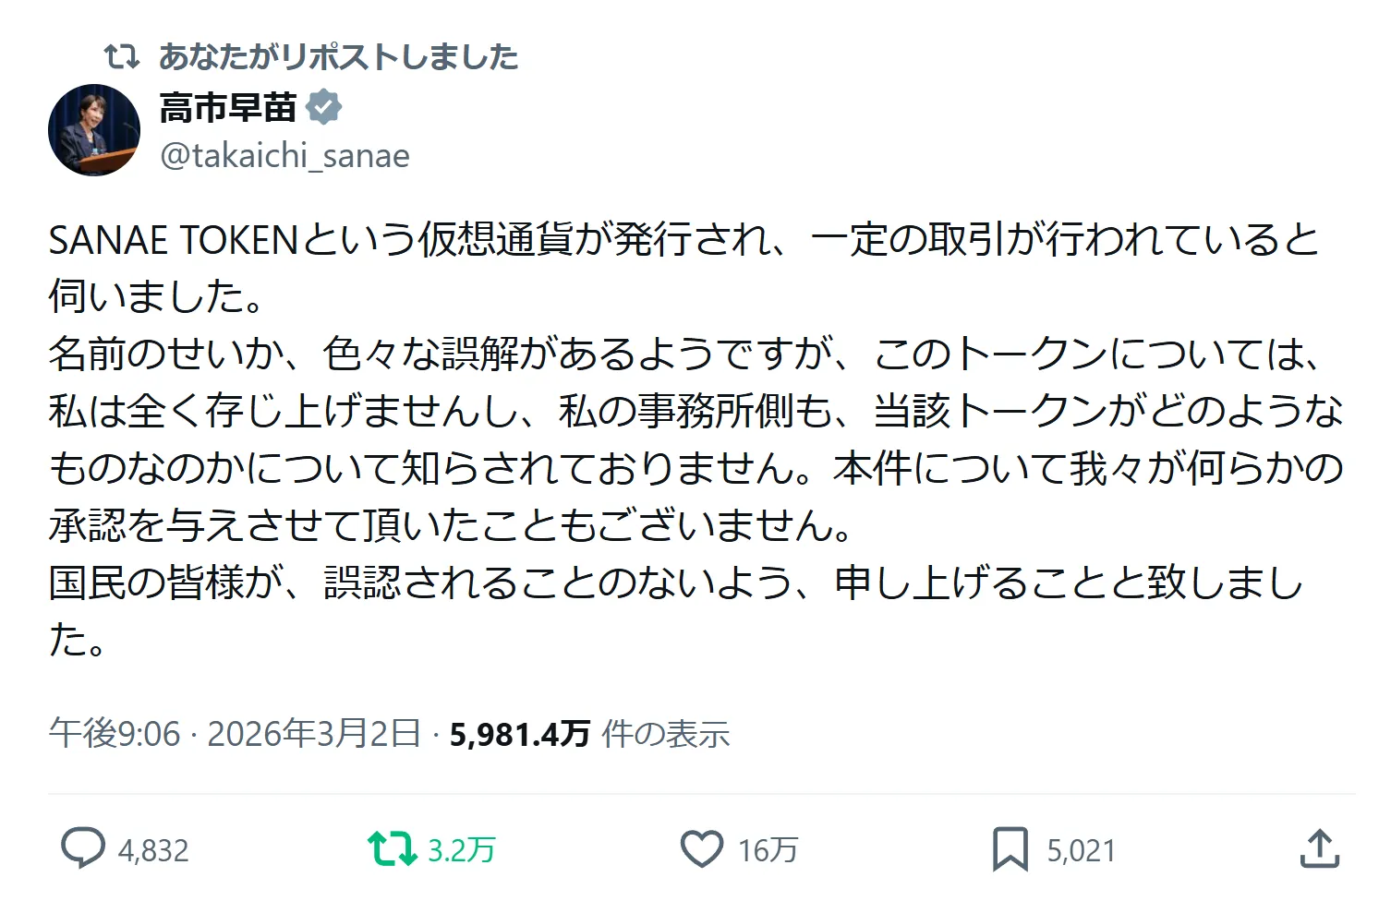Click the reply speech bubble icon

tap(82, 848)
